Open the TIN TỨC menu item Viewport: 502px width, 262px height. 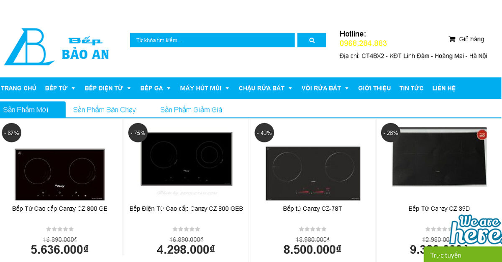(x=411, y=88)
